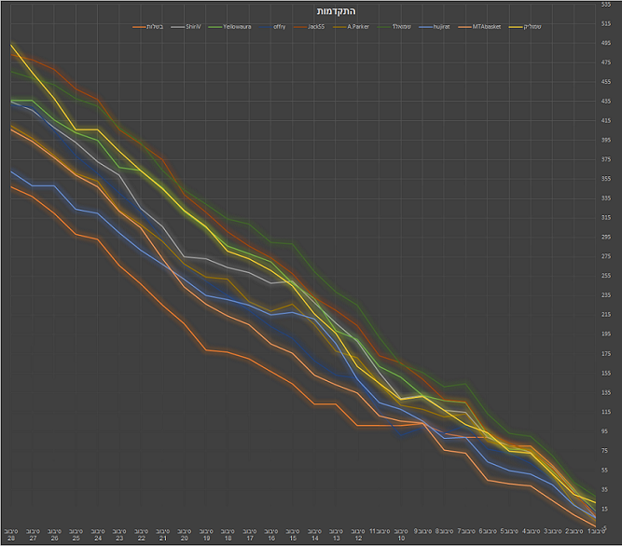Select the chart title התקדמות
622x546 pixels.
pyautogui.click(x=336, y=11)
